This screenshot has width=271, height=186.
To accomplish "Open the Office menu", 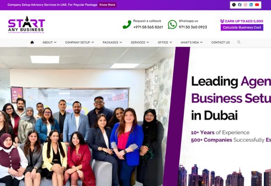I will coord(165,42).
